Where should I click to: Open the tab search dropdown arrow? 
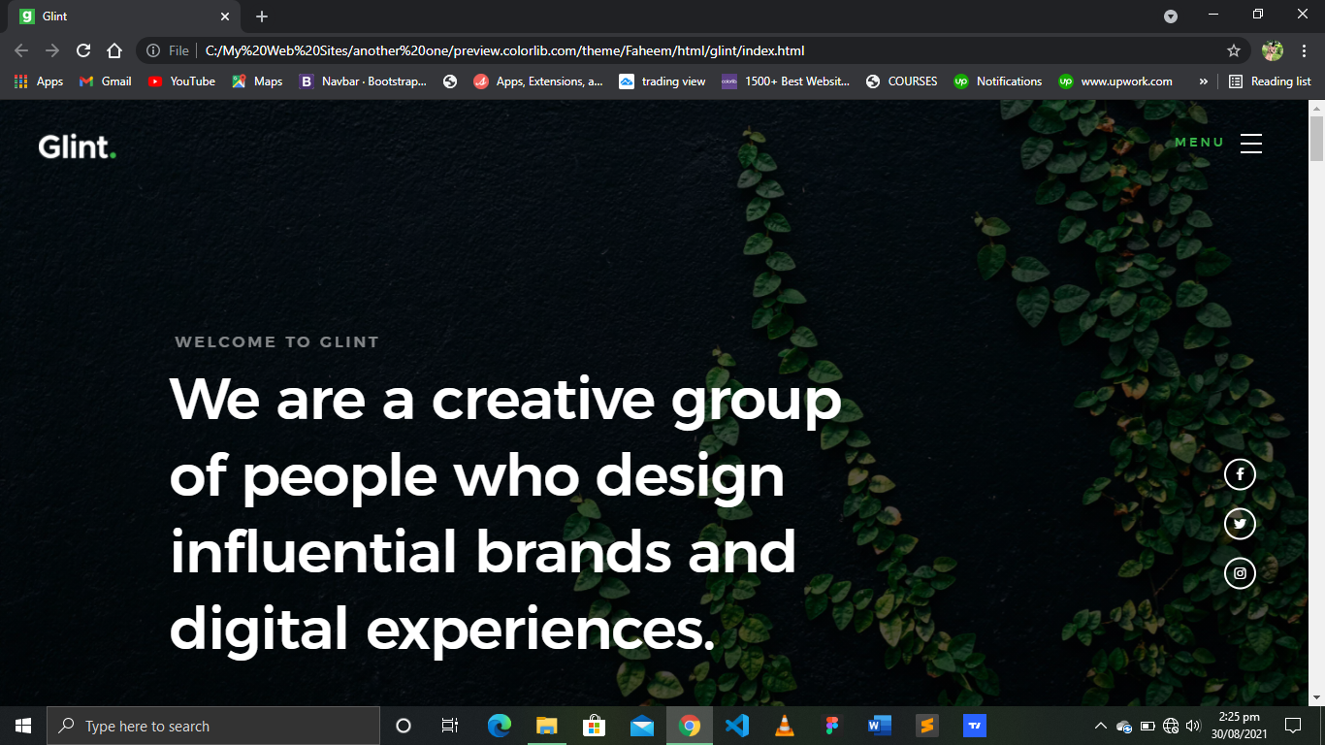click(x=1171, y=16)
